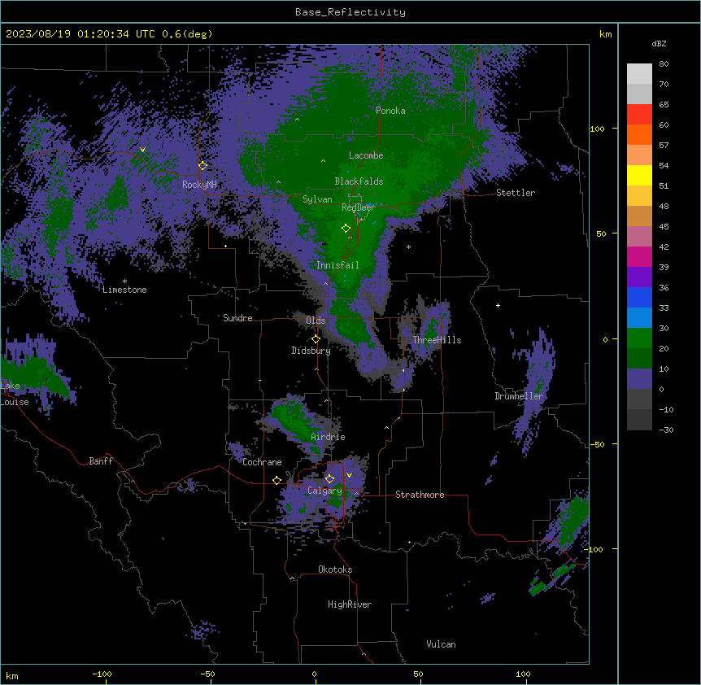Pick the bright green 30 dBZ legend swatch

tap(639, 338)
